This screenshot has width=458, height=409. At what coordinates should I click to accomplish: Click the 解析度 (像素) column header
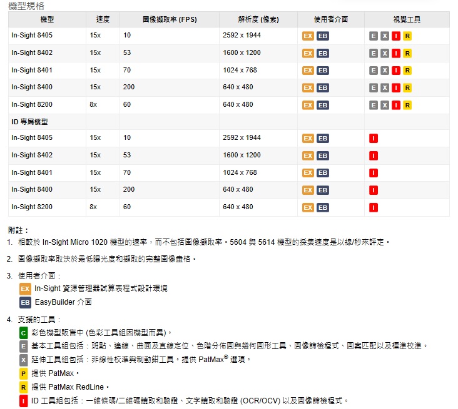[258, 19]
